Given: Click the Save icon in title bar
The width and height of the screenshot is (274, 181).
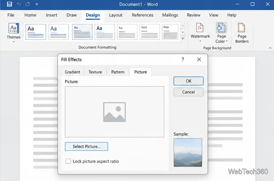Looking at the screenshot, I should pyautogui.click(x=9, y=4).
